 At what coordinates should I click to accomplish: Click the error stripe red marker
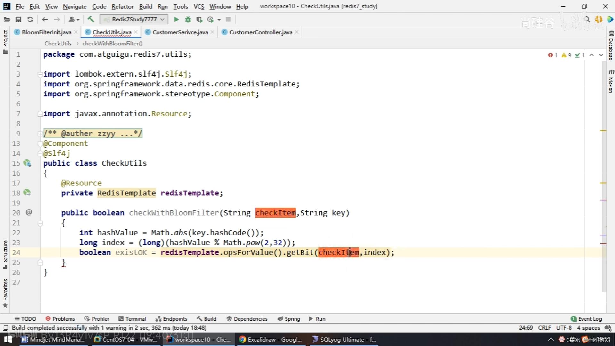point(603,243)
